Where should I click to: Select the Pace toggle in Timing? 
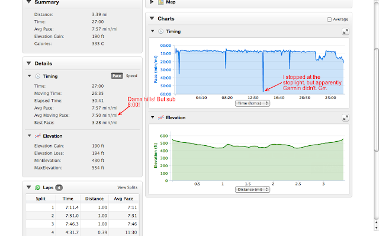coord(117,76)
